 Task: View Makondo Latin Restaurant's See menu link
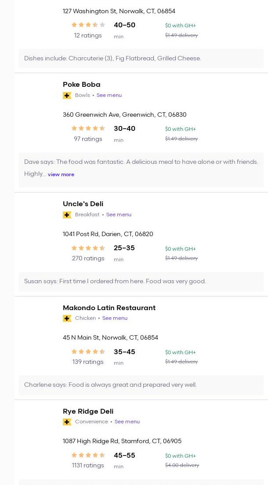(x=115, y=318)
